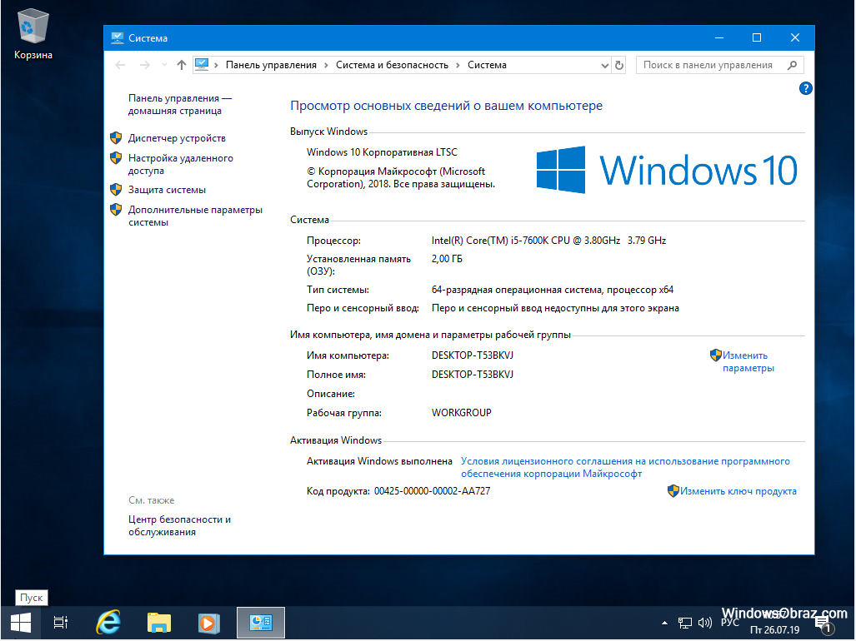Viewport: 856px width, 641px height.
Task: Click the refresh button in address bar
Action: point(619,66)
